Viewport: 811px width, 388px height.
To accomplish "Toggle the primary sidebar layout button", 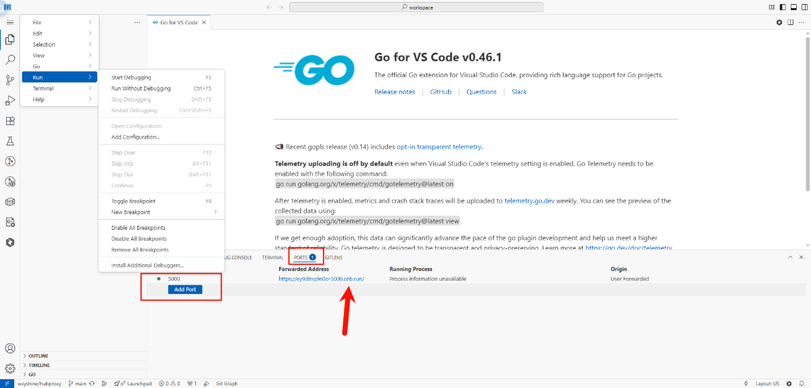I will (x=783, y=7).
